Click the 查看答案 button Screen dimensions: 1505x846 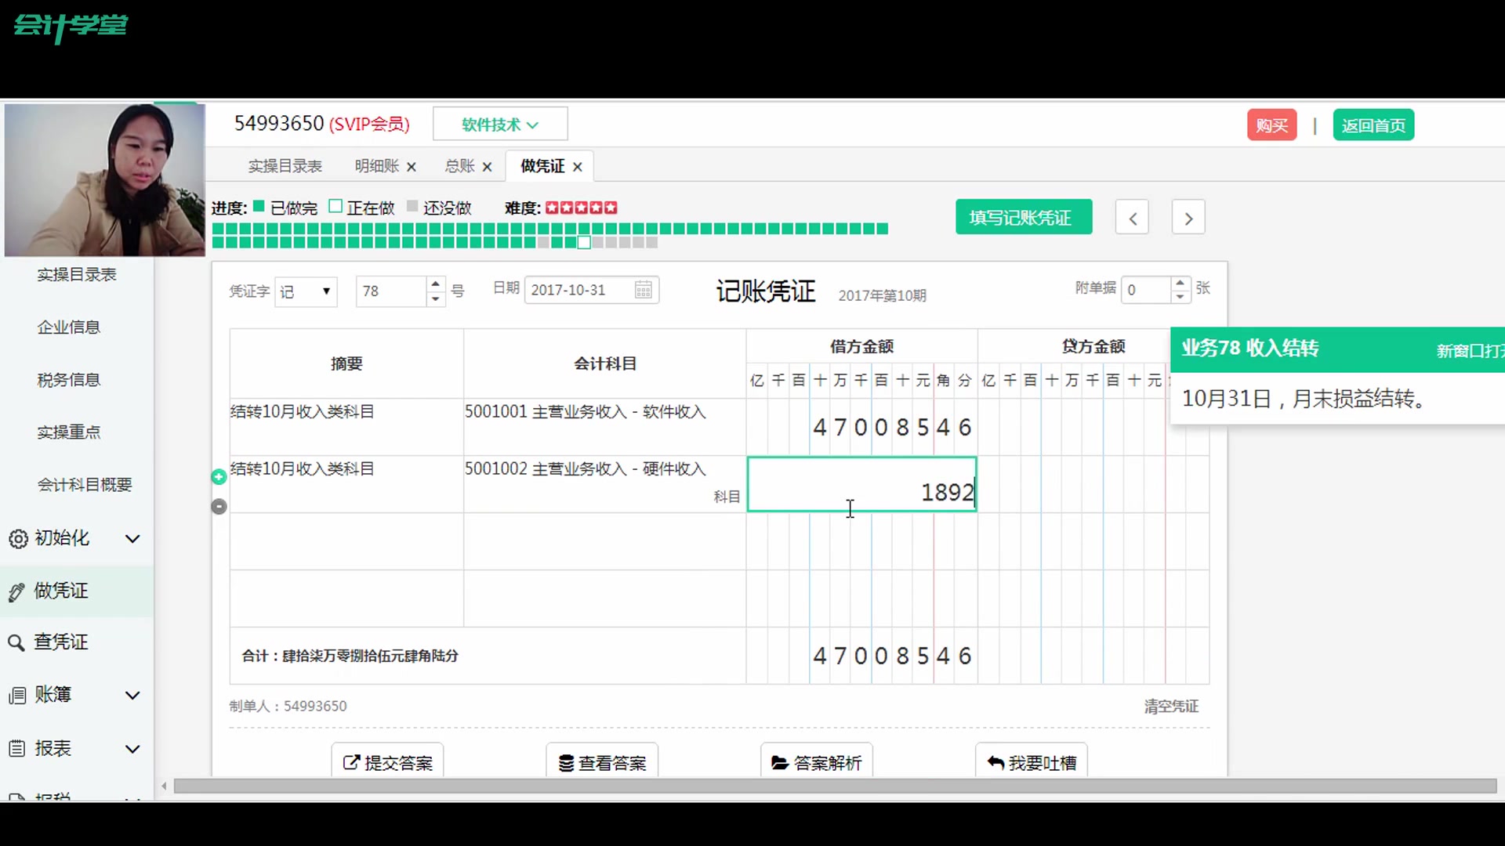click(602, 762)
